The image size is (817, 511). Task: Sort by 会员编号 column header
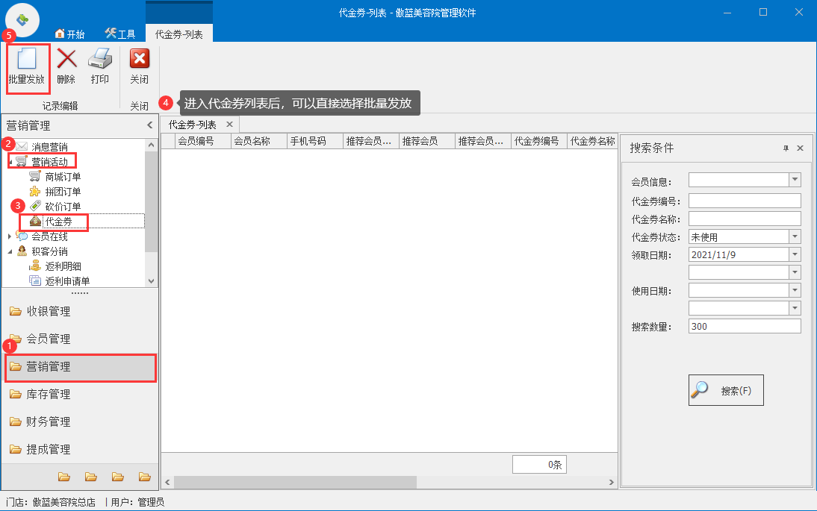point(202,141)
